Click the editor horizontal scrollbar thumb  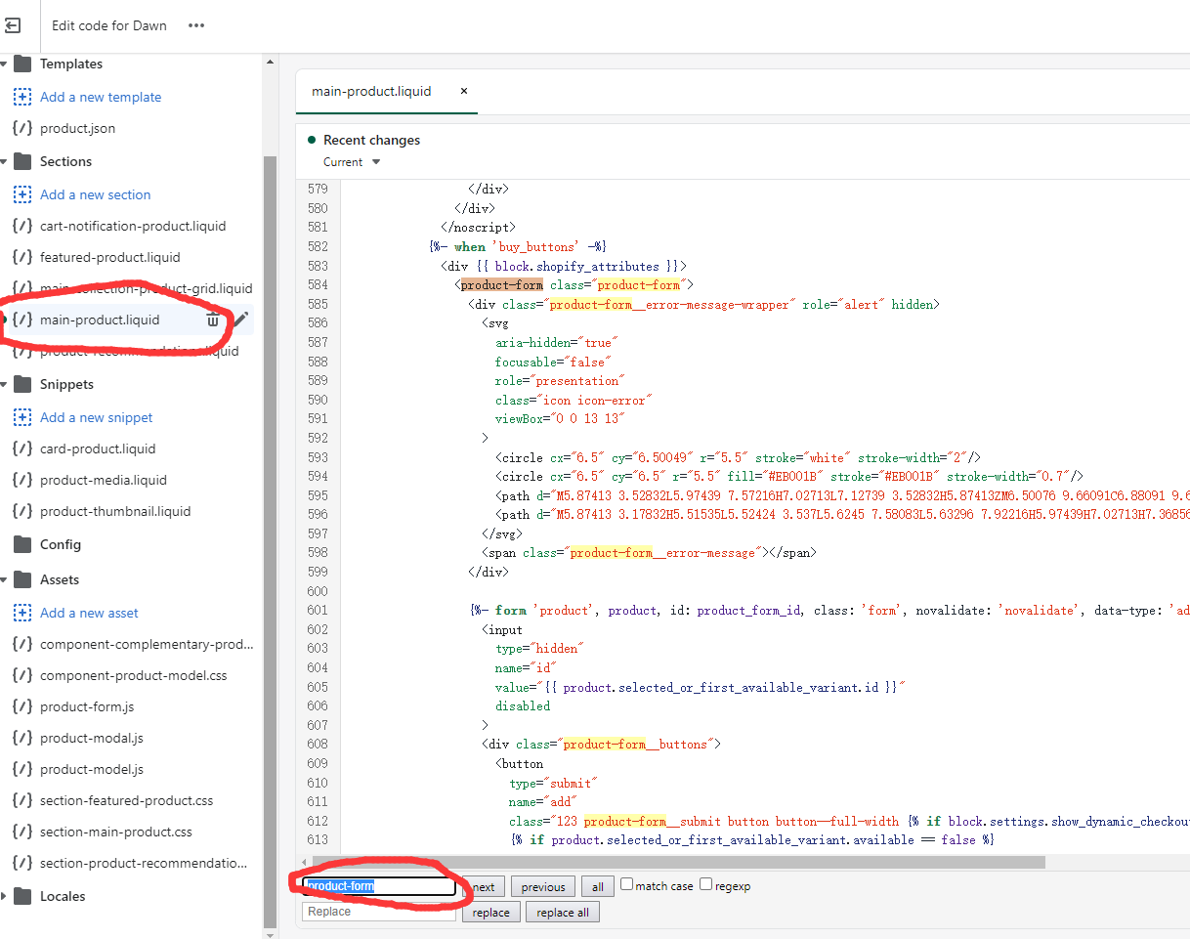tap(679, 863)
